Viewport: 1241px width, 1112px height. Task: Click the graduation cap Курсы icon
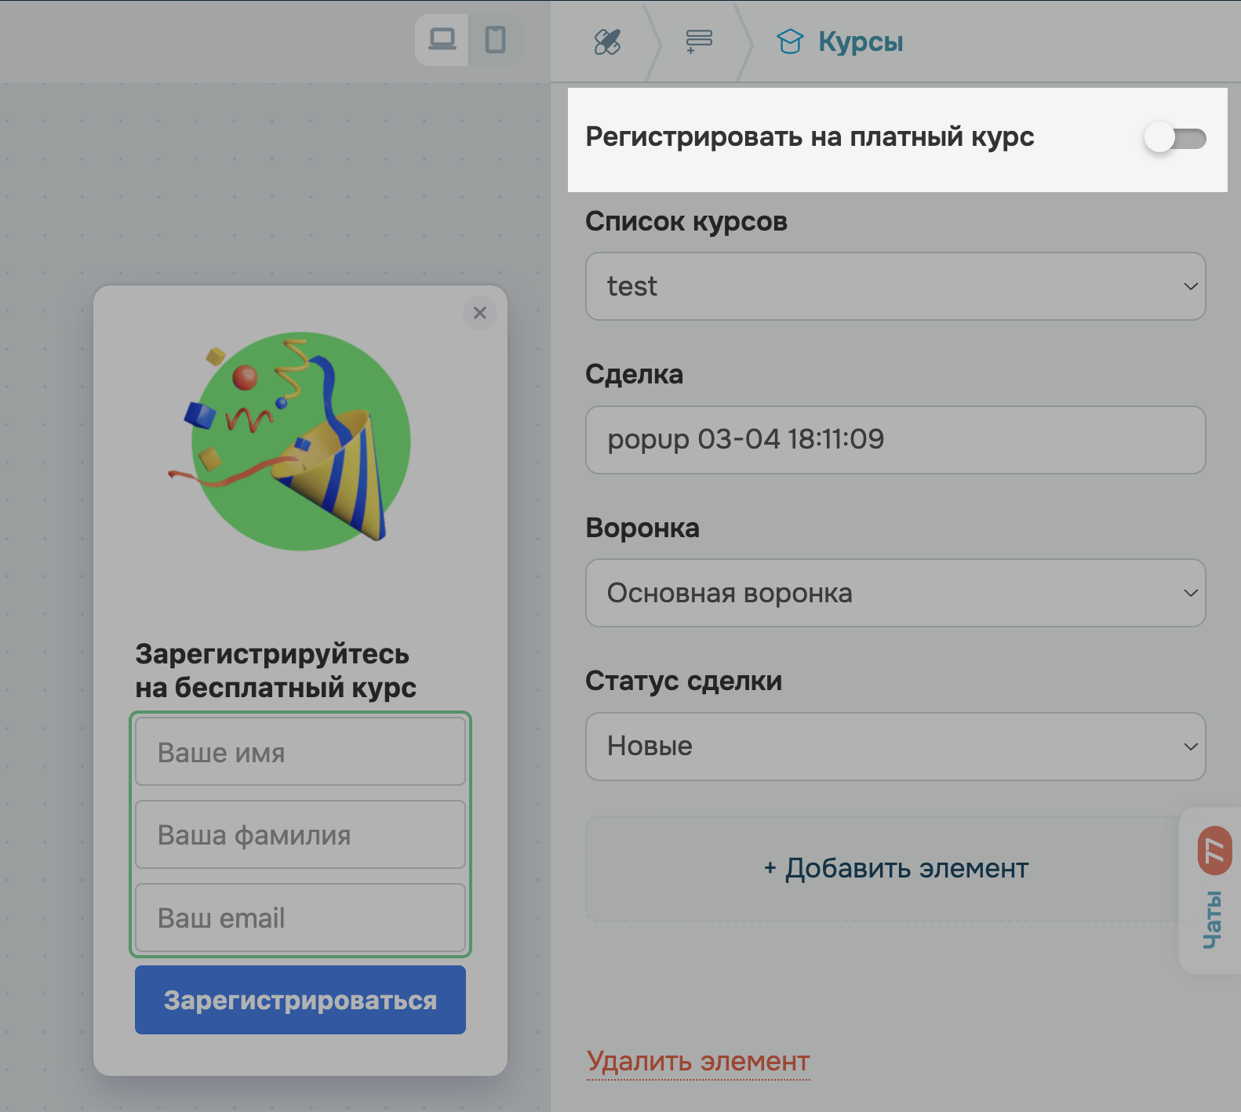pyautogui.click(x=790, y=42)
